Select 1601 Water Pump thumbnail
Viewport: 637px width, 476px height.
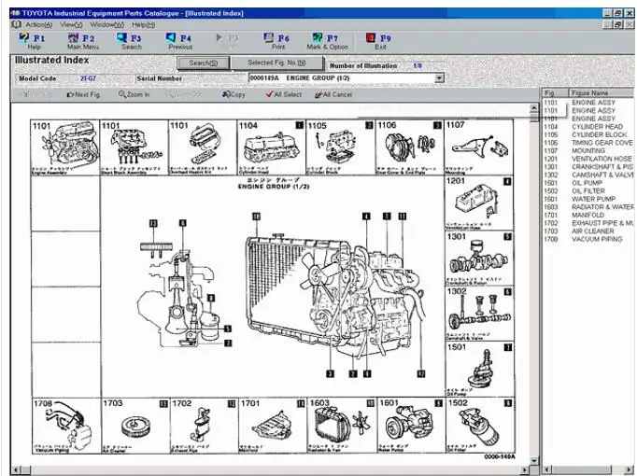[411, 426]
